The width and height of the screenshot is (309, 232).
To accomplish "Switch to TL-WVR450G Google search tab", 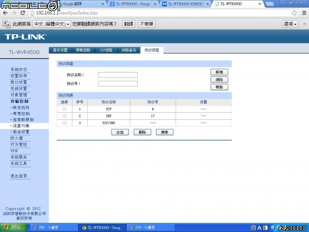I will coord(133,4).
